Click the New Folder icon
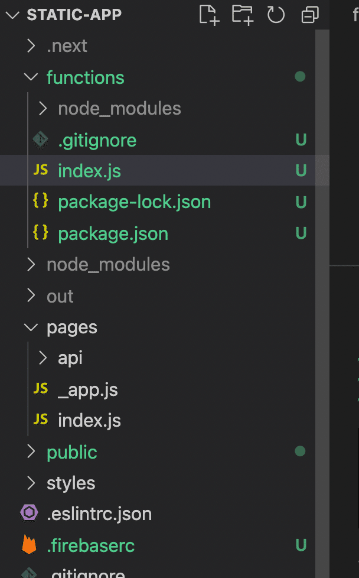Screen dimensions: 359x578 point(242,15)
